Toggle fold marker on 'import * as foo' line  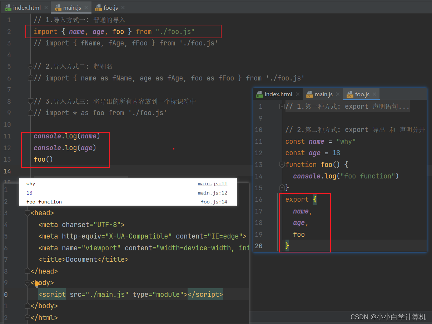(30, 113)
